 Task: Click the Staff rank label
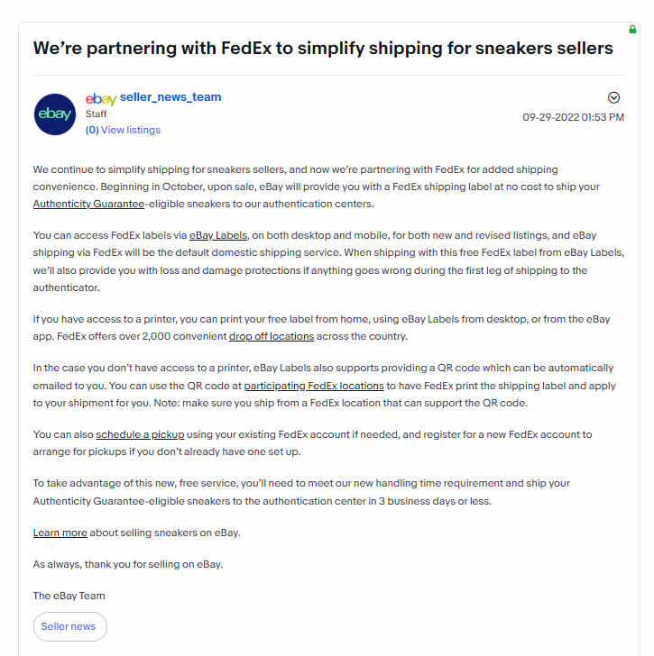click(x=96, y=114)
